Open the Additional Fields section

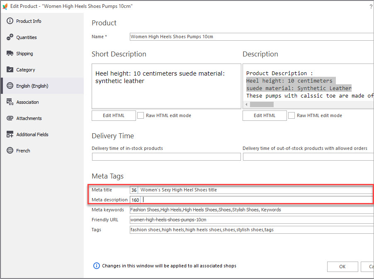(x=42, y=134)
